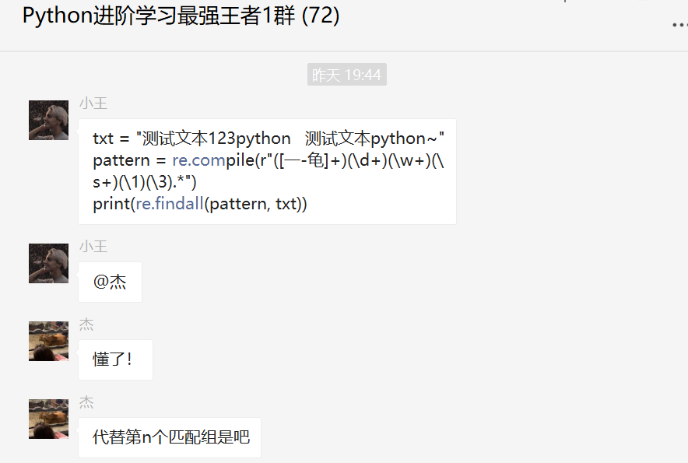Select the sender name 杰 above 懂了!
688x463 pixels.
[x=86, y=324]
